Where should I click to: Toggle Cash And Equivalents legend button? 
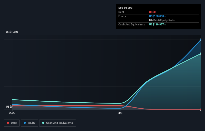tap(57, 123)
